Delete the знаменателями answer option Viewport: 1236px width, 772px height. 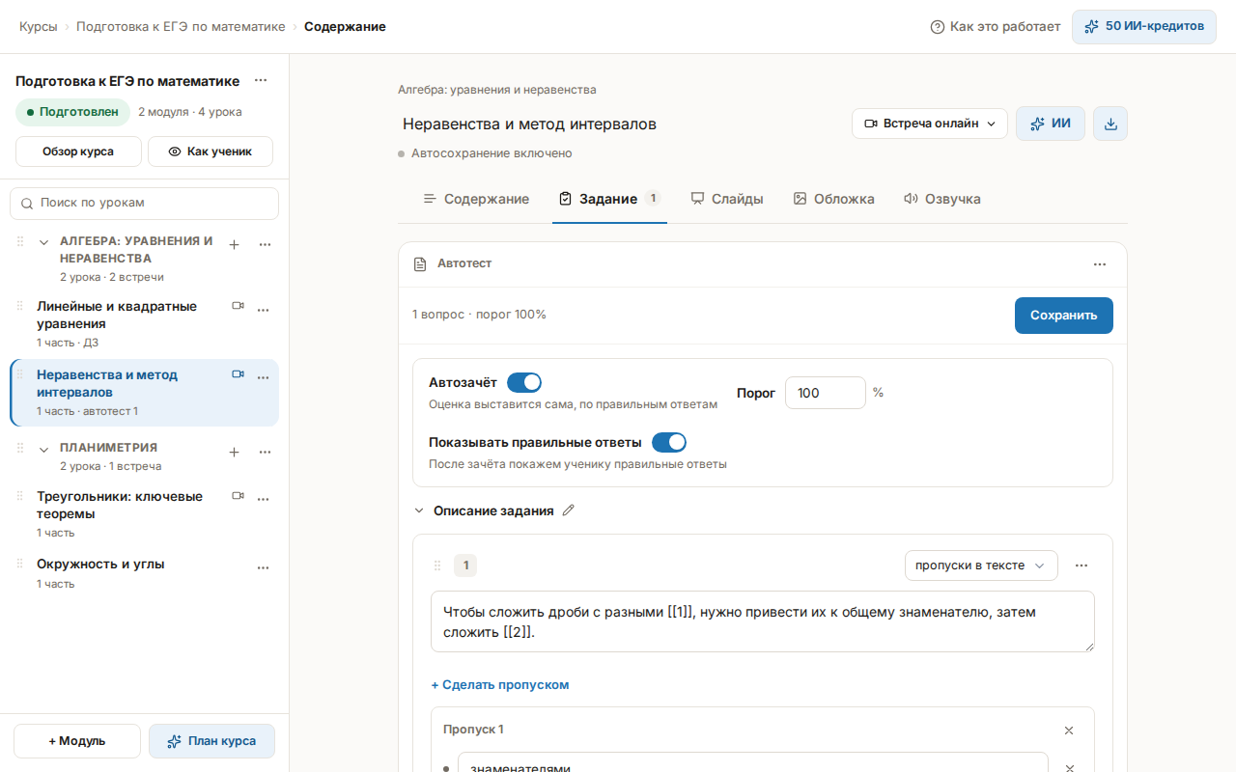[1069, 769]
